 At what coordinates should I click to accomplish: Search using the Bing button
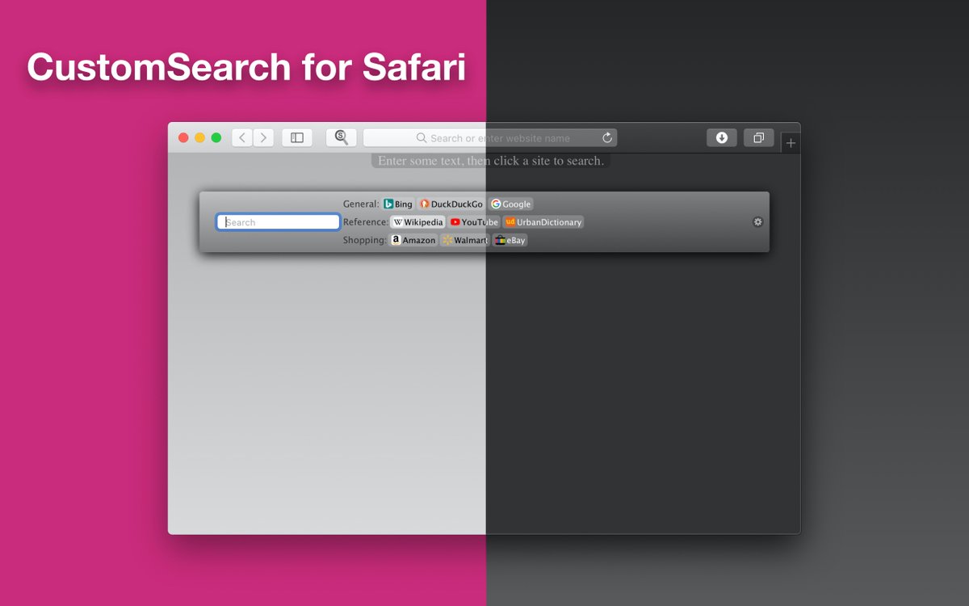click(398, 204)
